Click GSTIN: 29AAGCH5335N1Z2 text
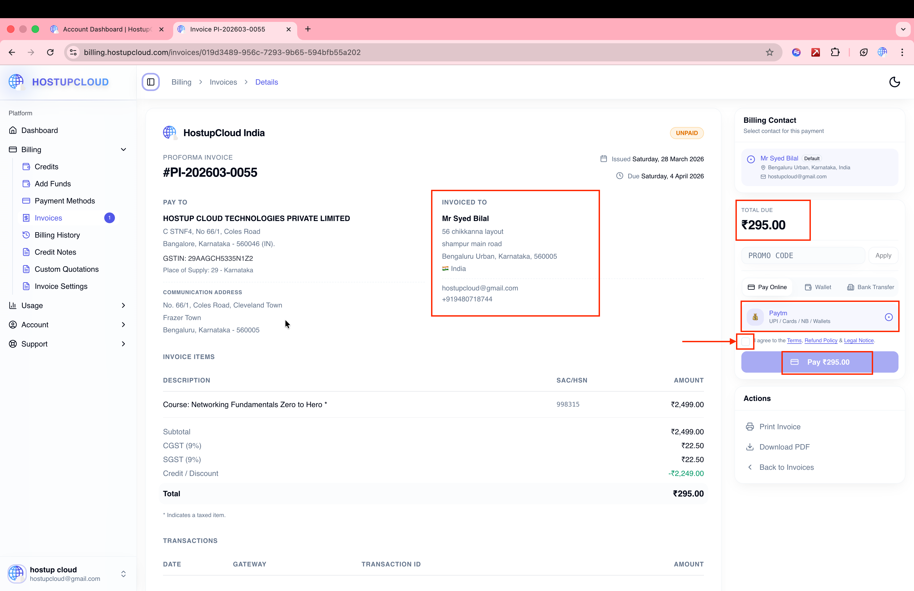The height and width of the screenshot is (591, 914). pyautogui.click(x=208, y=258)
